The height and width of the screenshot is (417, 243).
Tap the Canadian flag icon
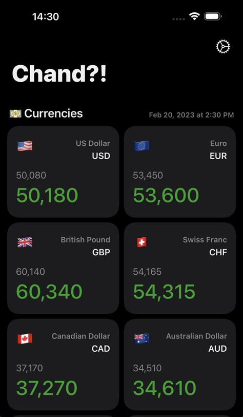pos(25,338)
